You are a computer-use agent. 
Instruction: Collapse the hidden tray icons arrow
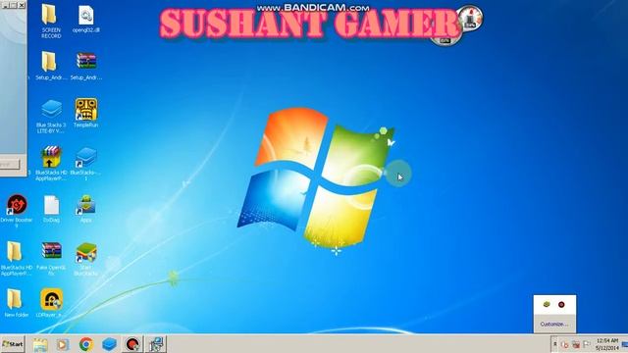(x=555, y=344)
